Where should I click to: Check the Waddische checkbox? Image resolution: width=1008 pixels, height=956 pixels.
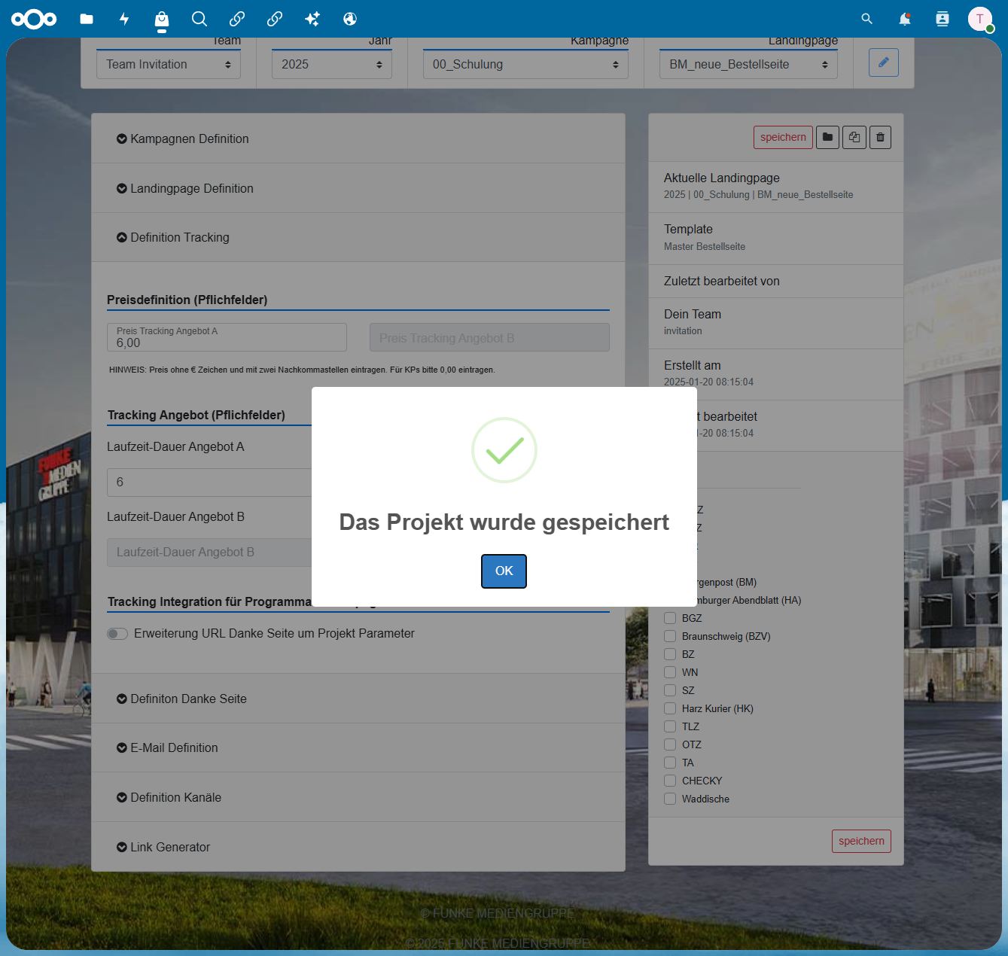tap(670, 799)
